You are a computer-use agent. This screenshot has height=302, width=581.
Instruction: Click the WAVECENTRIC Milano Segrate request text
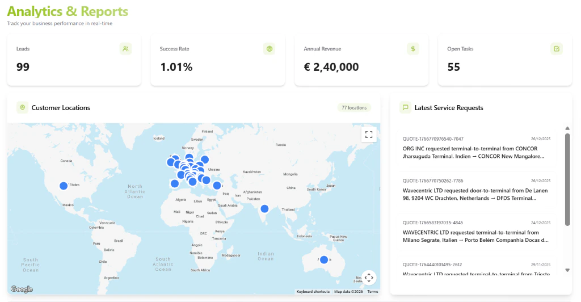coord(475,236)
